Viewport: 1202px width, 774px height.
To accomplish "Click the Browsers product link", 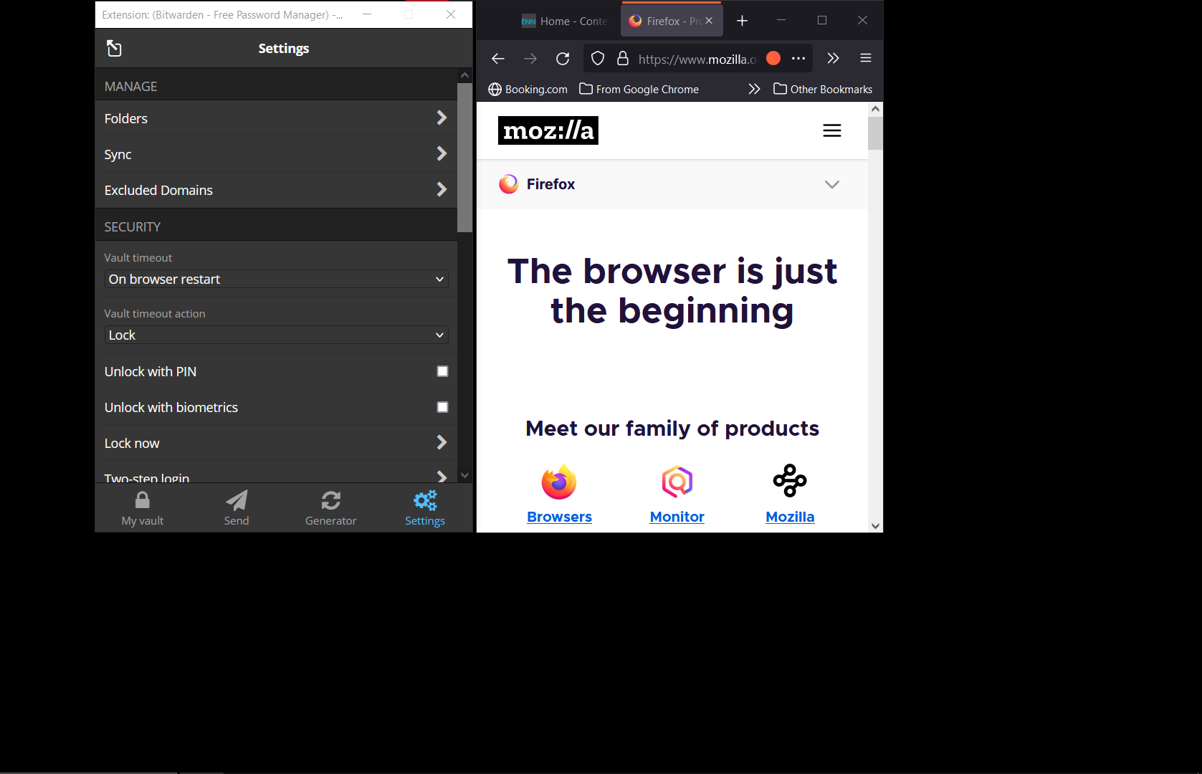I will click(x=559, y=517).
